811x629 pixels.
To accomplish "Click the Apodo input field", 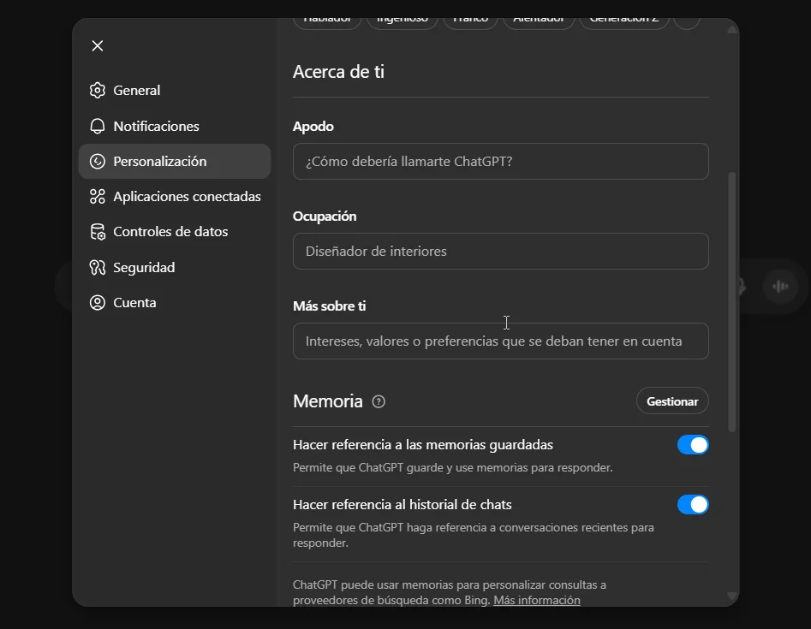I will coord(500,161).
